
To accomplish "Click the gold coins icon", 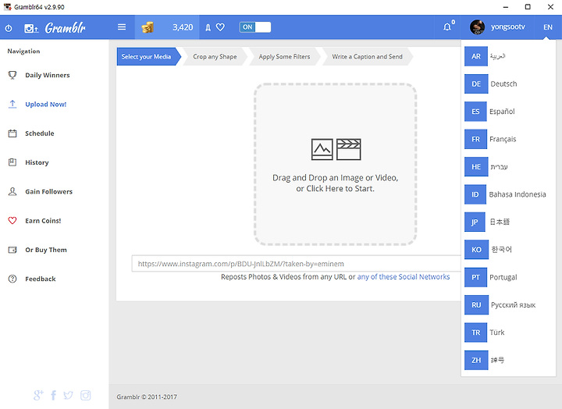I will pos(148,27).
